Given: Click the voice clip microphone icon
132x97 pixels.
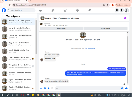Looking at the screenshot, I should (41, 88).
